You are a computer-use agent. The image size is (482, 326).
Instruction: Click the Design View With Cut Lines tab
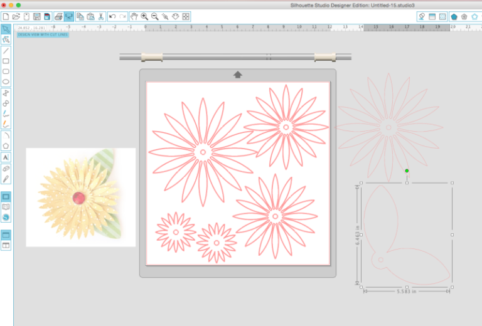tap(43, 34)
